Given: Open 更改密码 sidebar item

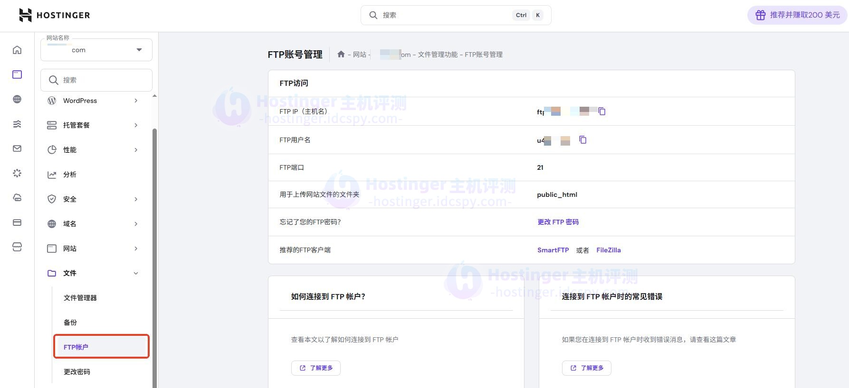Looking at the screenshot, I should pos(77,372).
